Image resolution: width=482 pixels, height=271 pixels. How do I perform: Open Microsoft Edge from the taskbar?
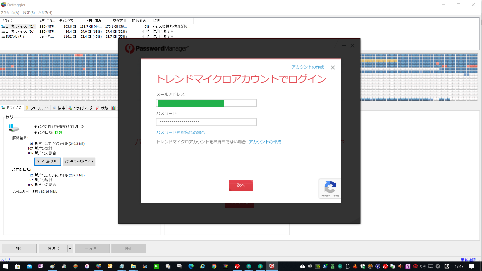click(191, 266)
